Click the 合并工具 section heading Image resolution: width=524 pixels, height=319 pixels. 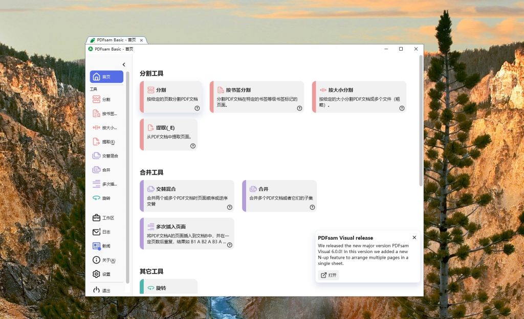tap(151, 172)
